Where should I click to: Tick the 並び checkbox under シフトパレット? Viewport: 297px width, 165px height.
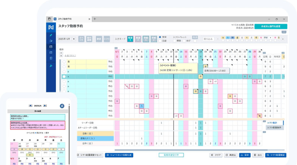184,41
